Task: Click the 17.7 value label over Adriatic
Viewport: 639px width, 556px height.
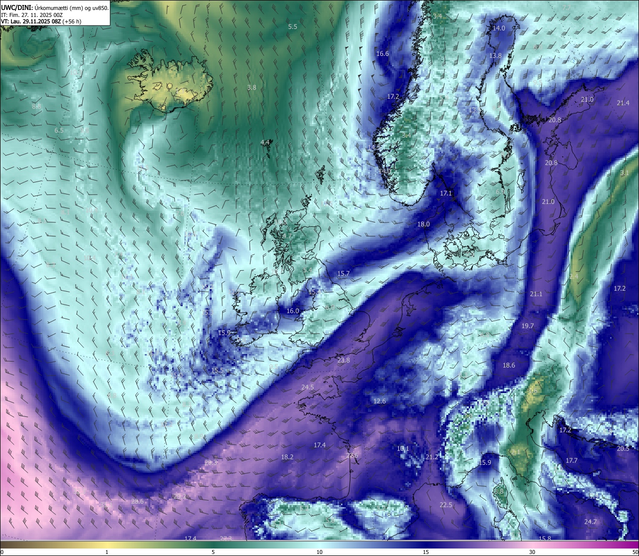Action: [x=572, y=461]
